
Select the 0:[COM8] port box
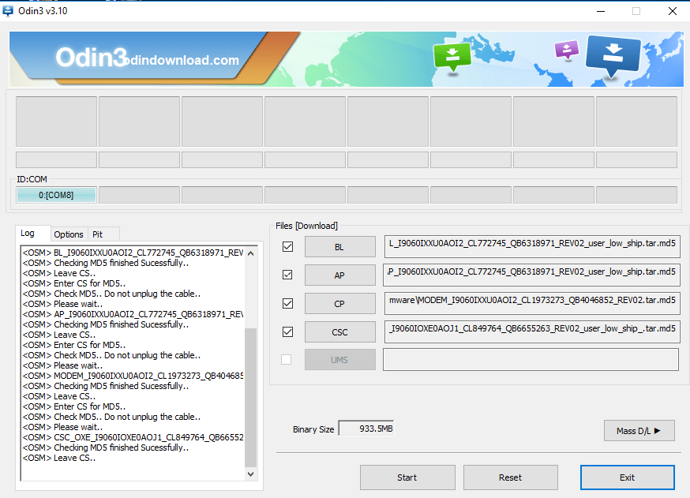(x=56, y=195)
